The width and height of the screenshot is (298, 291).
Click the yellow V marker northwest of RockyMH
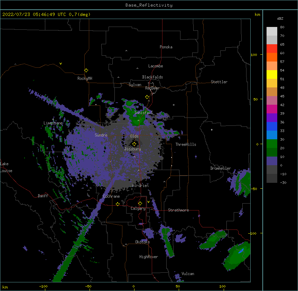coord(60,64)
